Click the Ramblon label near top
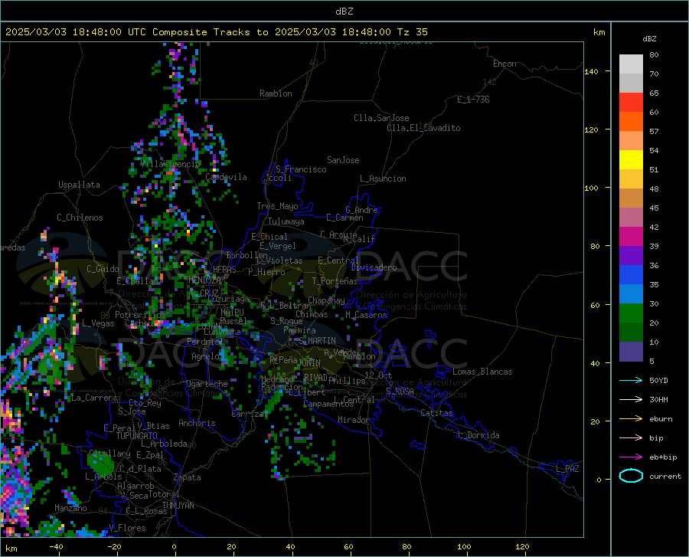Image resolution: width=689 pixels, height=557 pixels. pyautogui.click(x=276, y=93)
